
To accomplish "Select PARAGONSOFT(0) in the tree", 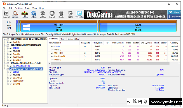I will pyautogui.click(x=22, y=66).
